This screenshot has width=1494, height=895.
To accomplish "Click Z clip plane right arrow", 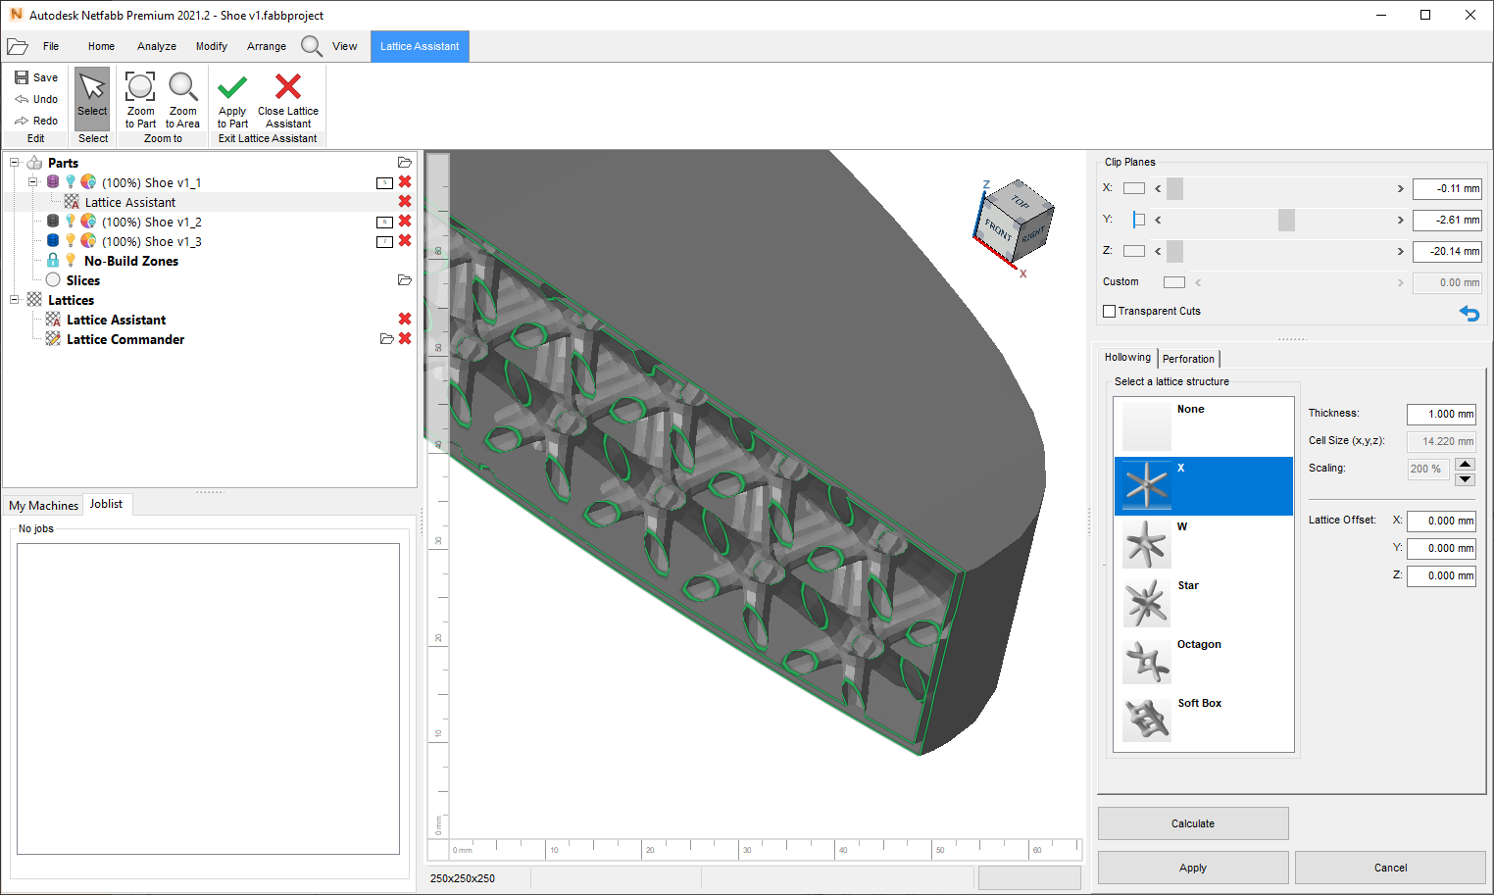I will click(x=1400, y=251).
